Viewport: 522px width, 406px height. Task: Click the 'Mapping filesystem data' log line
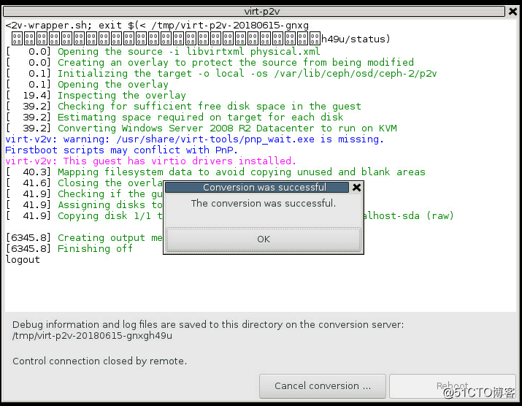coord(215,172)
